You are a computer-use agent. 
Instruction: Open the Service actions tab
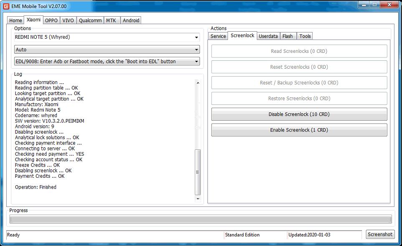[x=218, y=36]
